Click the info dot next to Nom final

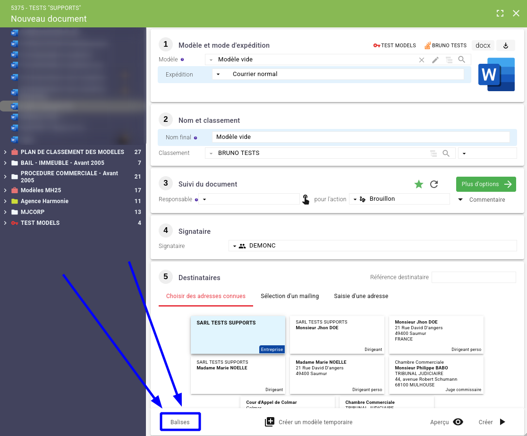[195, 138]
